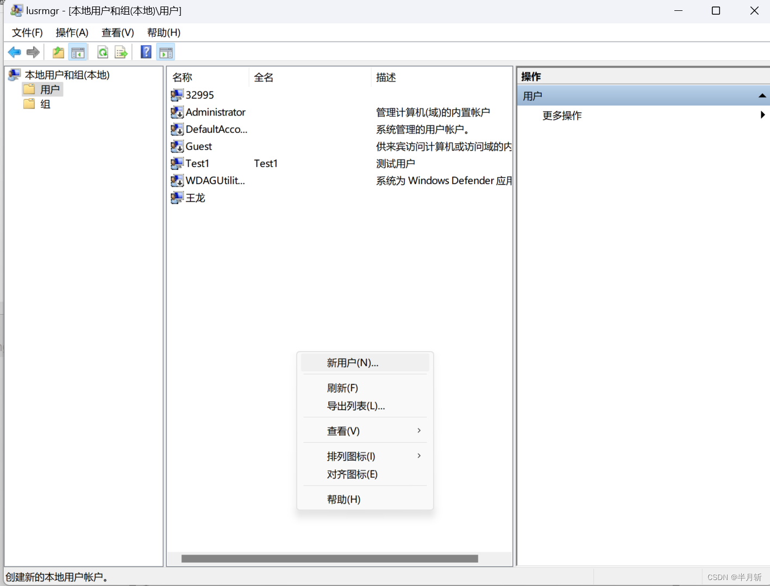770x586 pixels.
Task: Click the 管理计算机(域)的内置帐户 description
Action: (433, 112)
